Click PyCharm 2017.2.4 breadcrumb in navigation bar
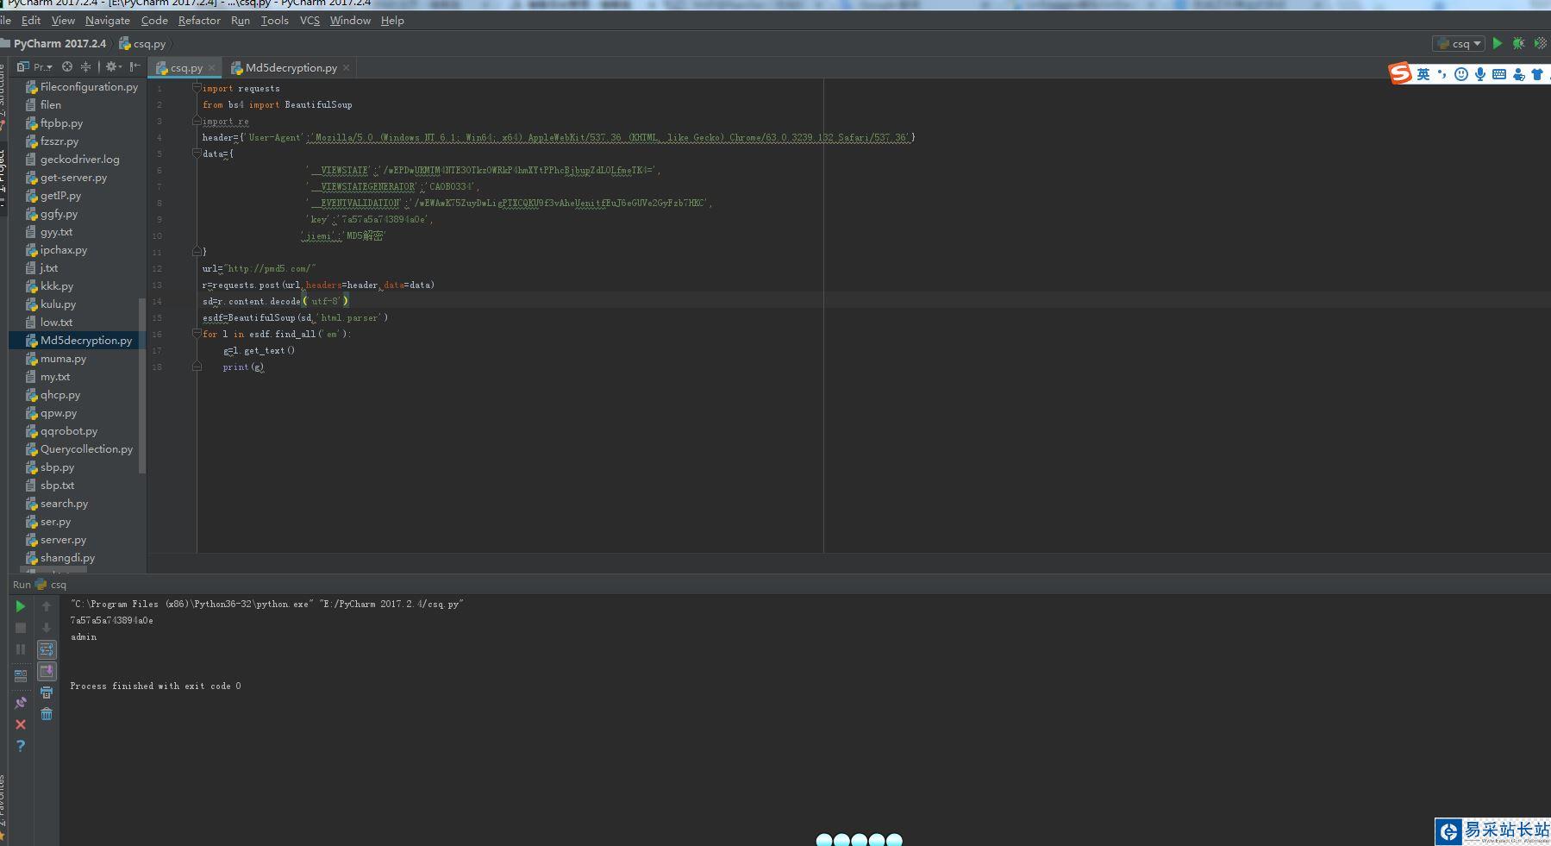 click(x=53, y=43)
